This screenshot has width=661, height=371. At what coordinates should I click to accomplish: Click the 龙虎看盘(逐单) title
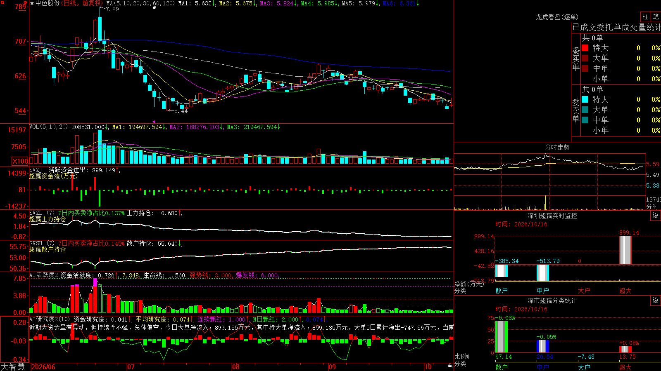coord(557,17)
